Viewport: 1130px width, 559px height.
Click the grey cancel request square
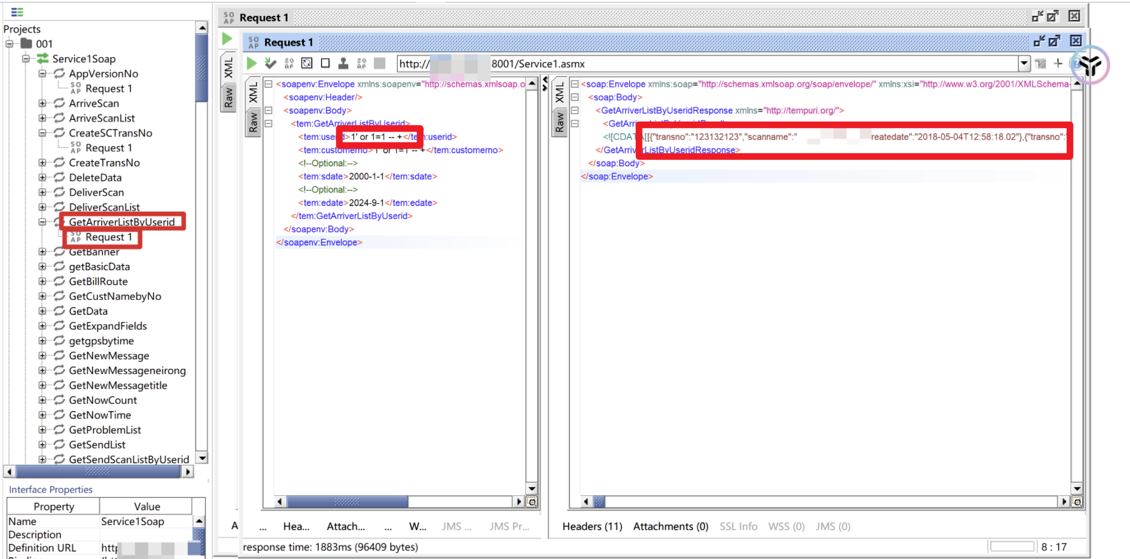click(380, 63)
